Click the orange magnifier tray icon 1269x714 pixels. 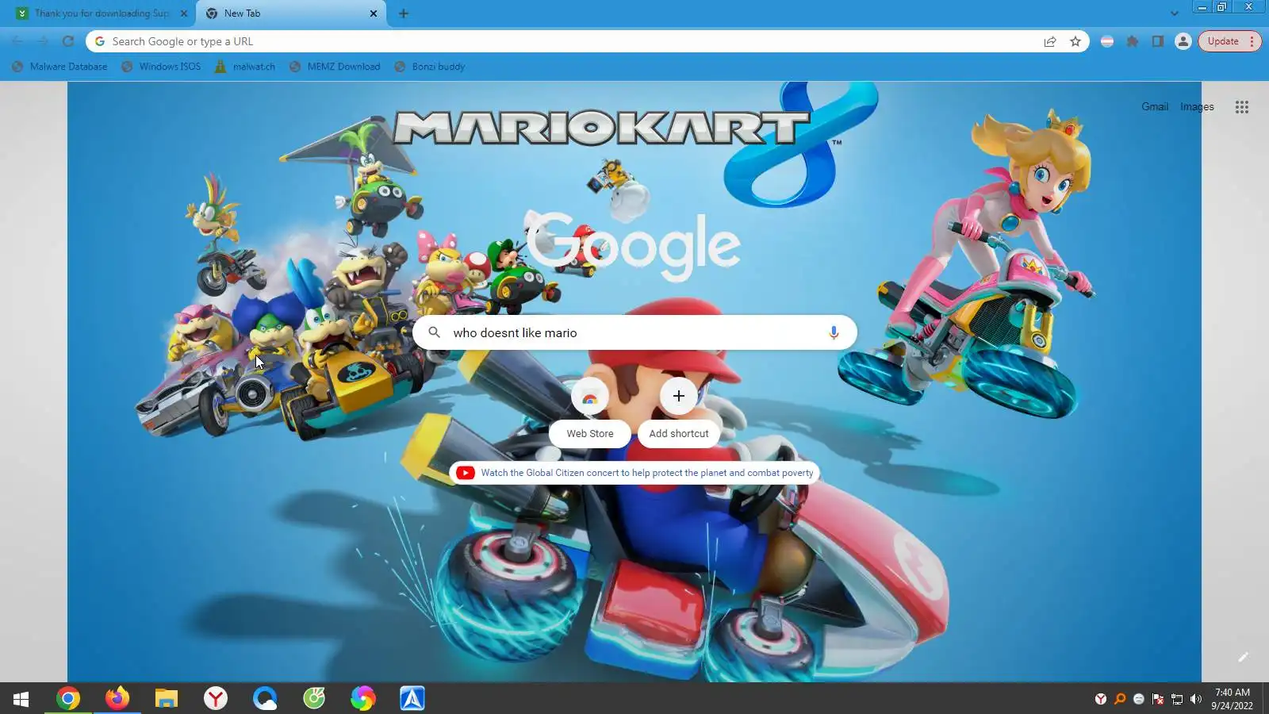point(1120,699)
